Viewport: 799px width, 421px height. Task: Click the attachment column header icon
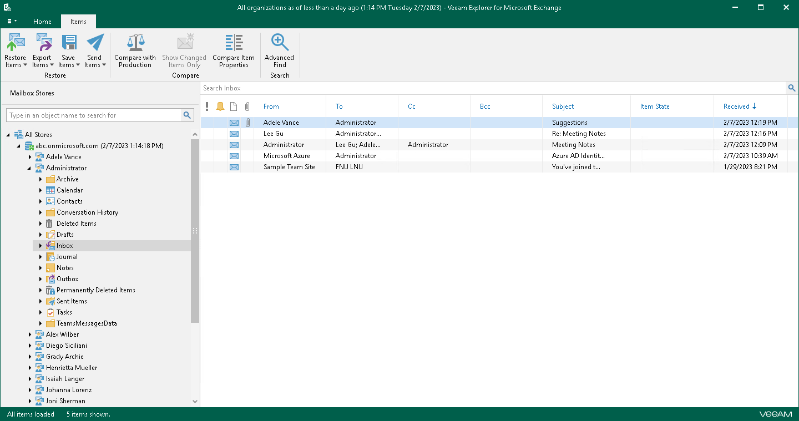[247, 106]
